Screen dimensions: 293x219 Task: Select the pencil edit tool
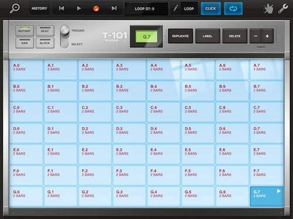176,9
